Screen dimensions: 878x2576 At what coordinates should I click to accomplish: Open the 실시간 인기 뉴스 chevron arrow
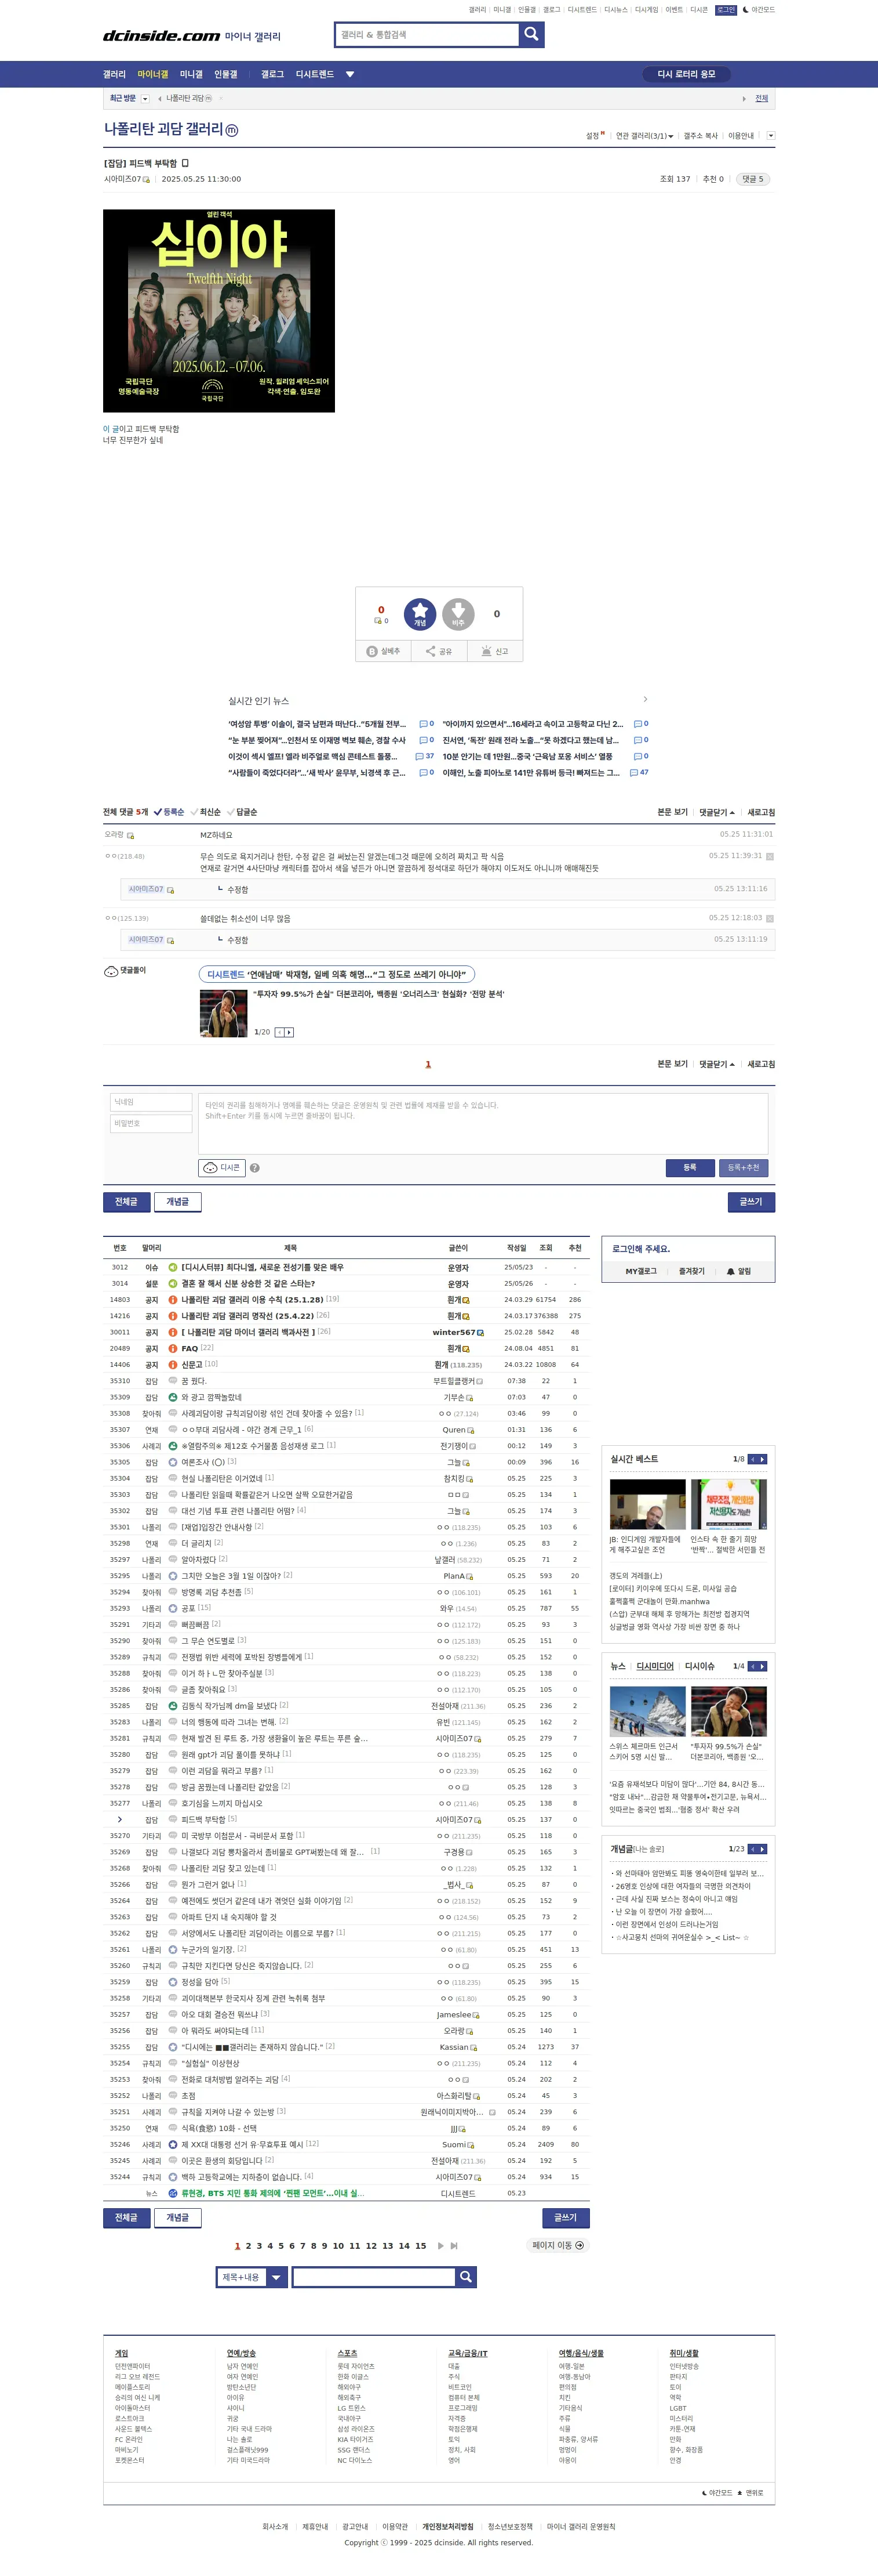[645, 699]
